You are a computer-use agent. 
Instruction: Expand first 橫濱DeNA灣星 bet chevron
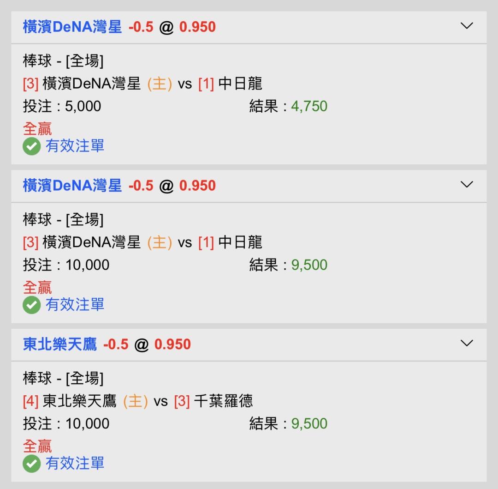click(x=467, y=26)
